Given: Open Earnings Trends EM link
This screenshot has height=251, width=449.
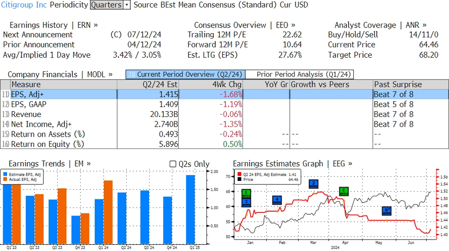Looking at the screenshot, I should (x=50, y=164).
